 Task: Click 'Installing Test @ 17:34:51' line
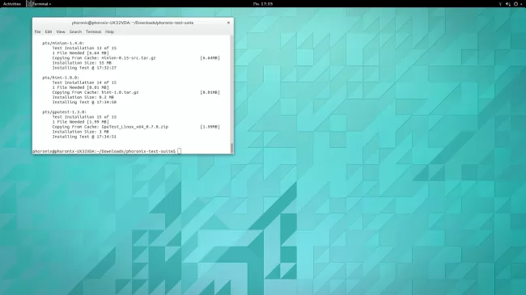(84, 137)
